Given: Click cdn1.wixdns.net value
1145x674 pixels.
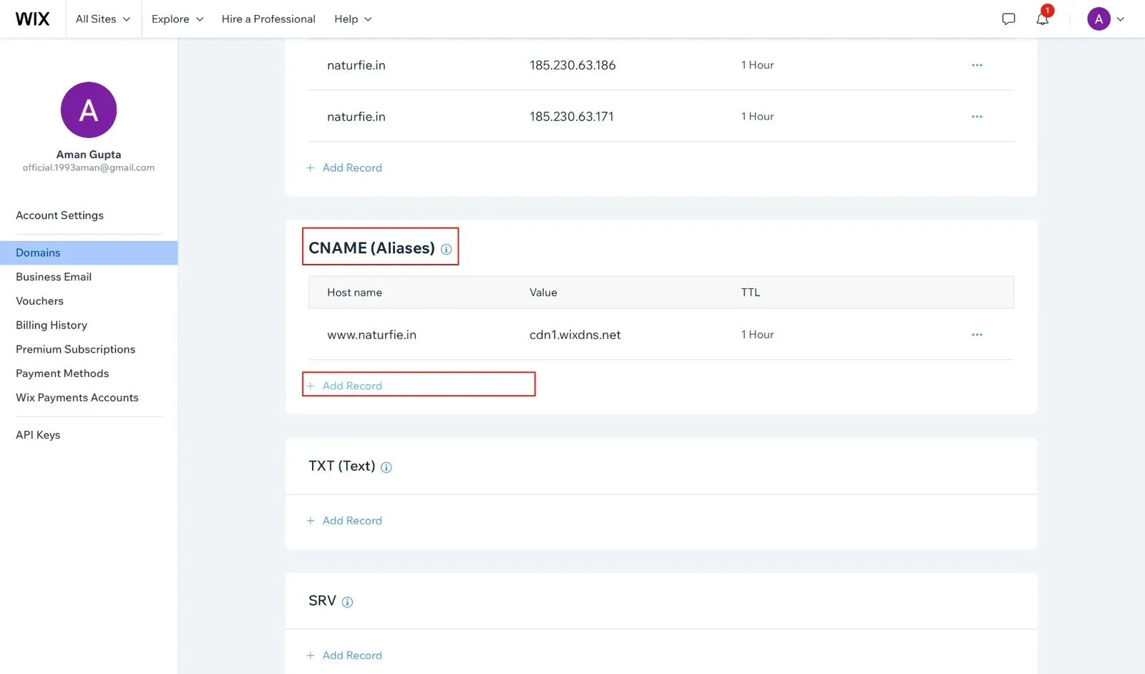Looking at the screenshot, I should [575, 335].
